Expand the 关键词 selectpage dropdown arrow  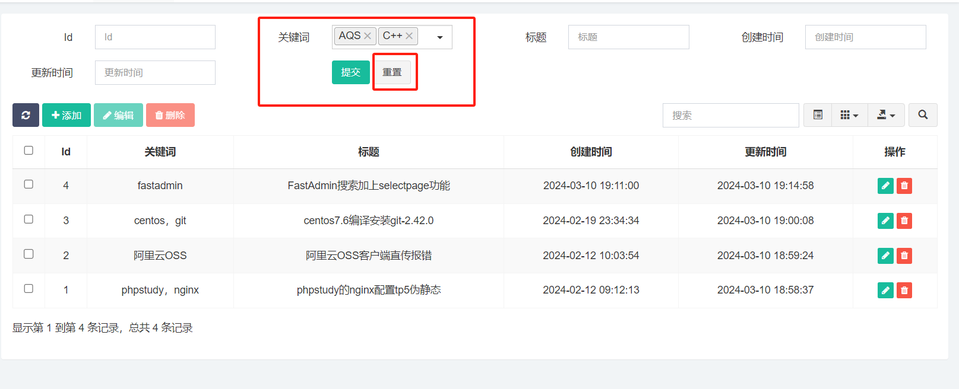[440, 37]
